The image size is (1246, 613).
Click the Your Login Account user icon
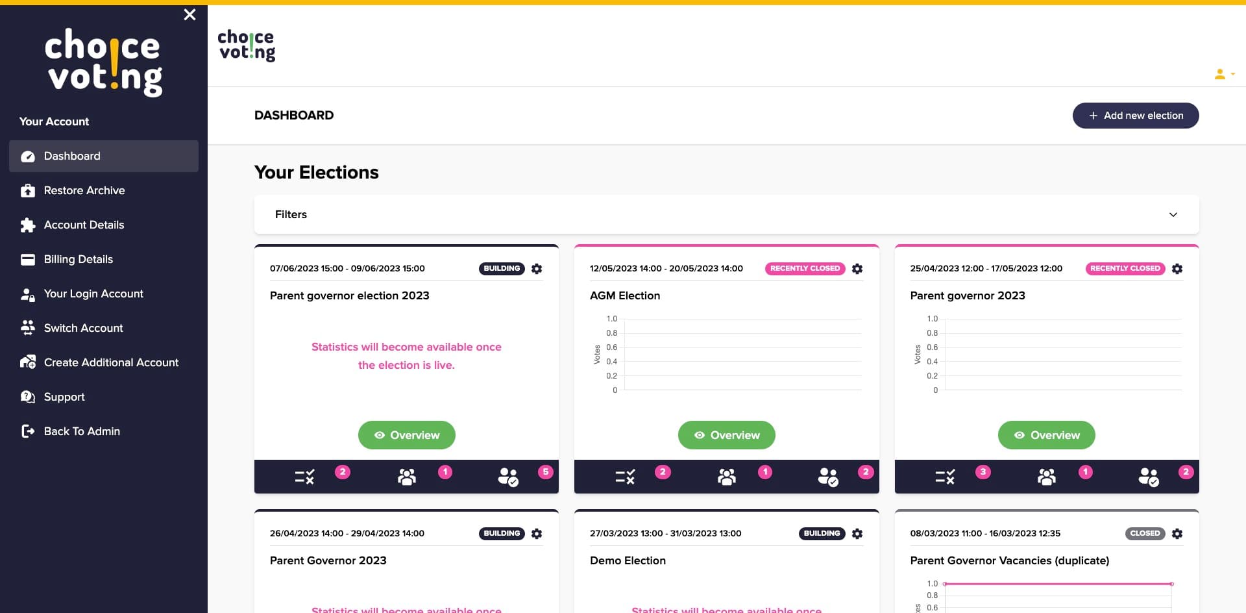point(28,294)
